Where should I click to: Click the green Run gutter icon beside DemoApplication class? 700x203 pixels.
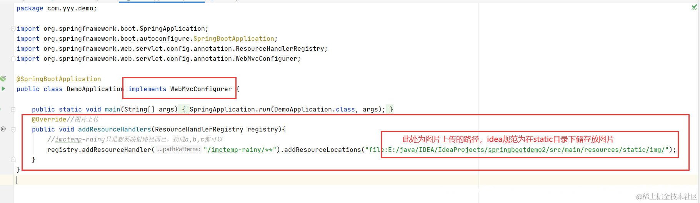(x=3, y=88)
